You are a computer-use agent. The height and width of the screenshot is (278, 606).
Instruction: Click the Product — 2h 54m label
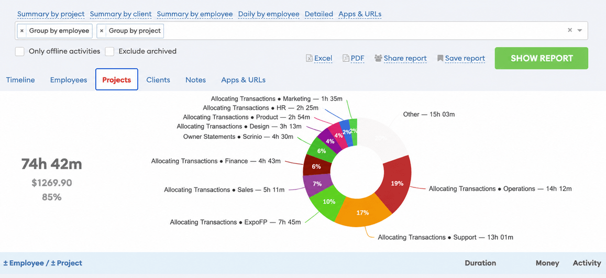point(247,117)
